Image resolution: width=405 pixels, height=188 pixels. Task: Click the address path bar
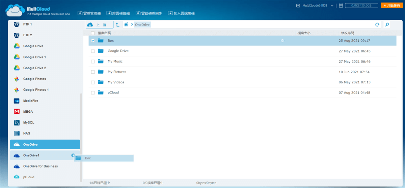click(x=251, y=25)
